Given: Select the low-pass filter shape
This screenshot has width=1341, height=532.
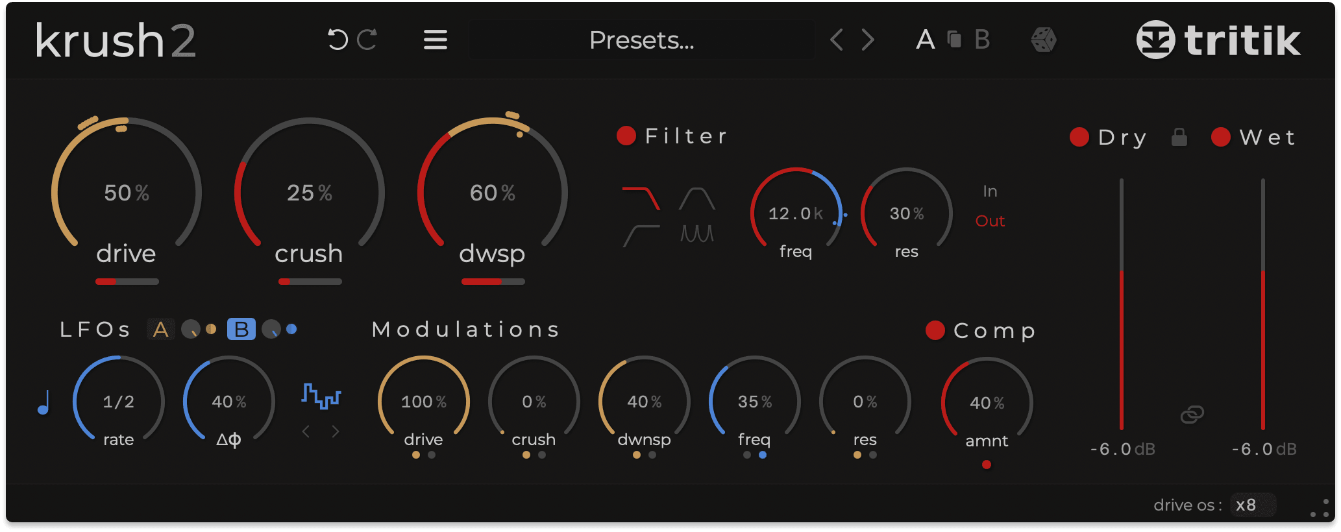Looking at the screenshot, I should [641, 199].
